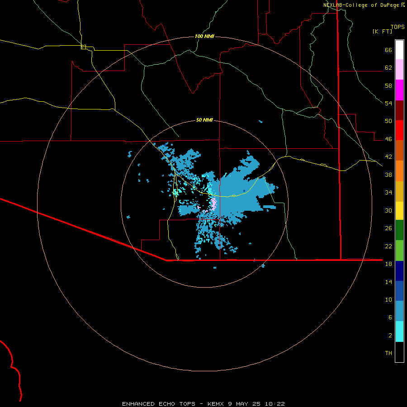
Task: Click the dark blue pixel in the eastern echo
Action: [x=244, y=191]
